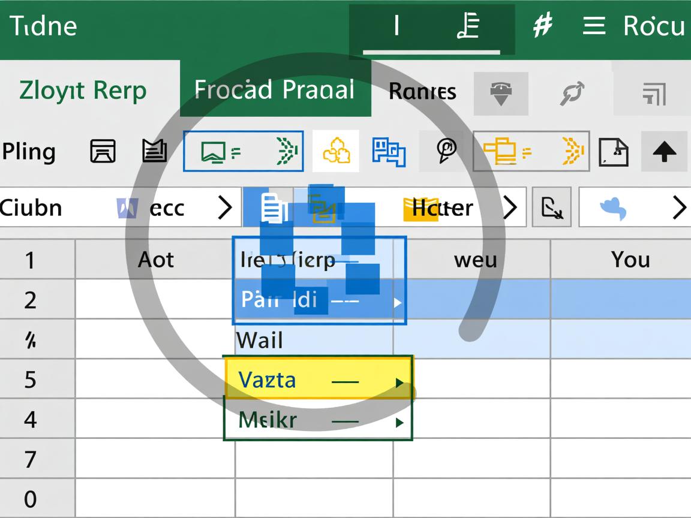
Task: Click the black up arrow button
Action: tap(664, 152)
